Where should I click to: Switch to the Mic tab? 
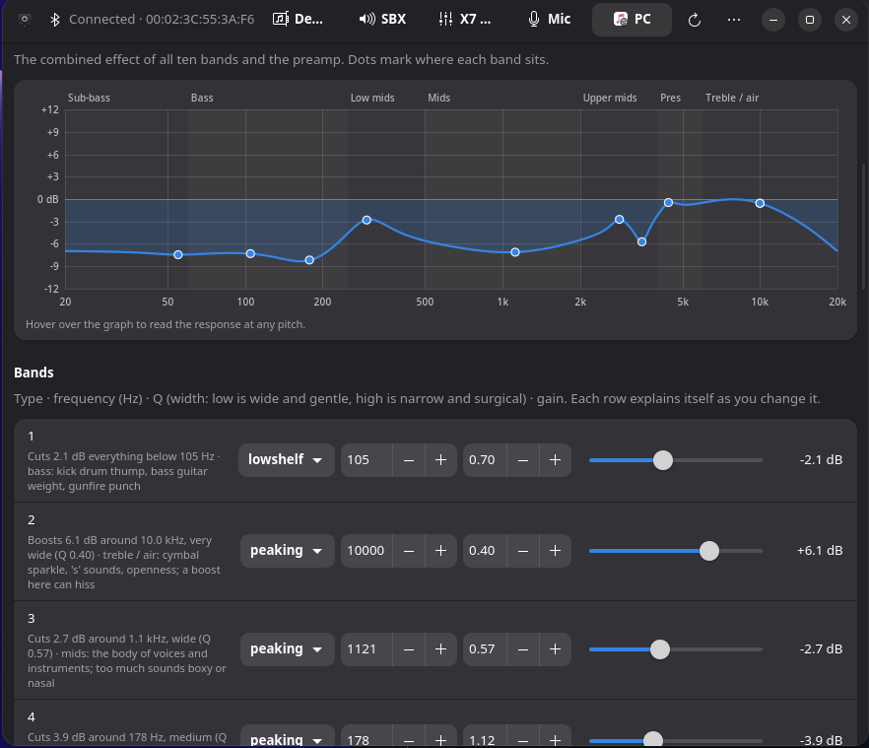pyautogui.click(x=549, y=20)
